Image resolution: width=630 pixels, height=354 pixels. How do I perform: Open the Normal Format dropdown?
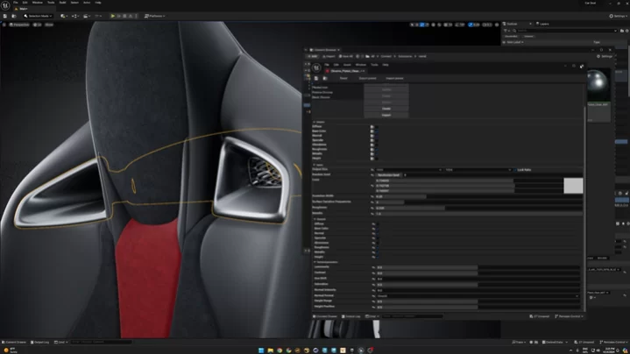click(478, 296)
